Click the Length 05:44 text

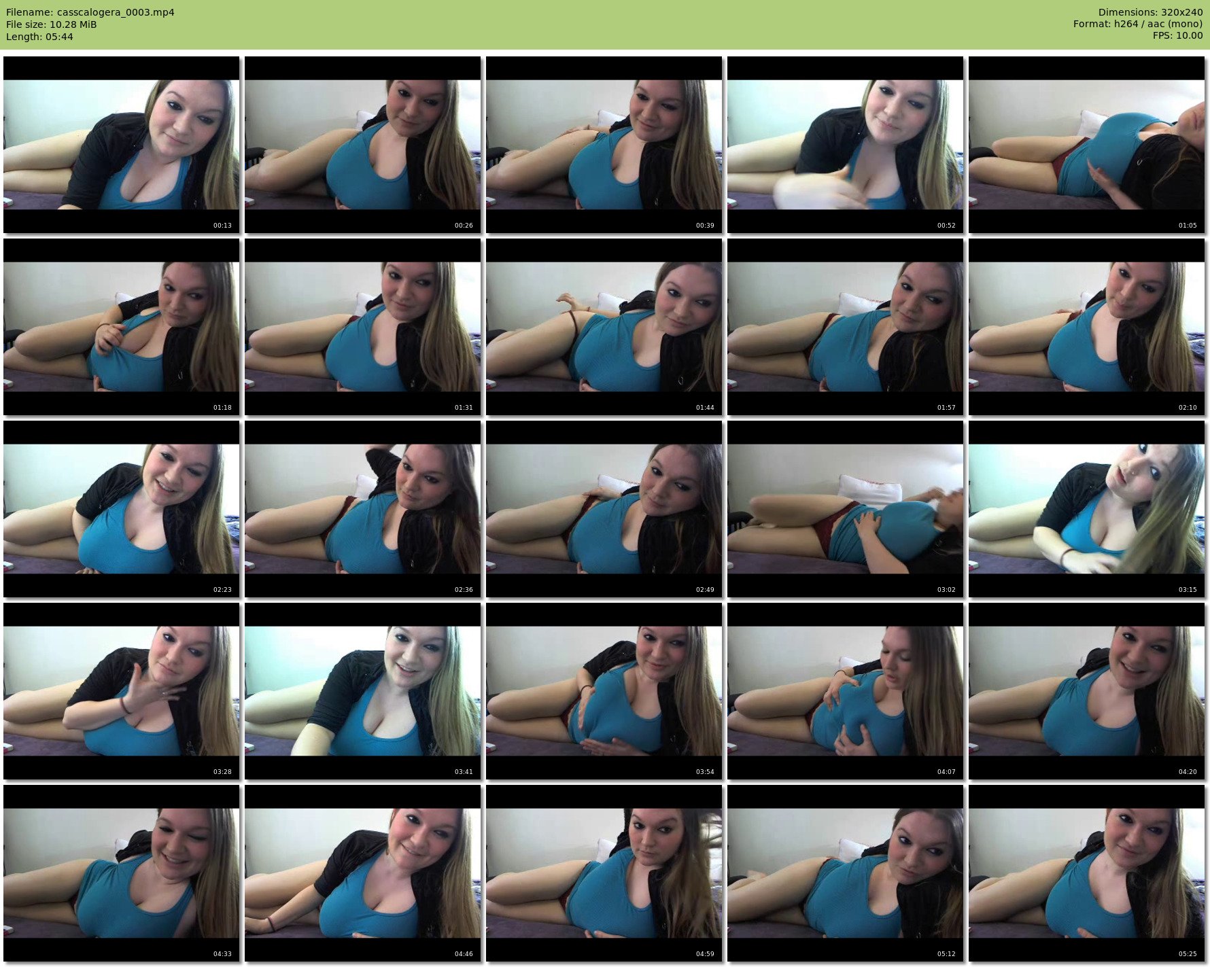(x=39, y=37)
